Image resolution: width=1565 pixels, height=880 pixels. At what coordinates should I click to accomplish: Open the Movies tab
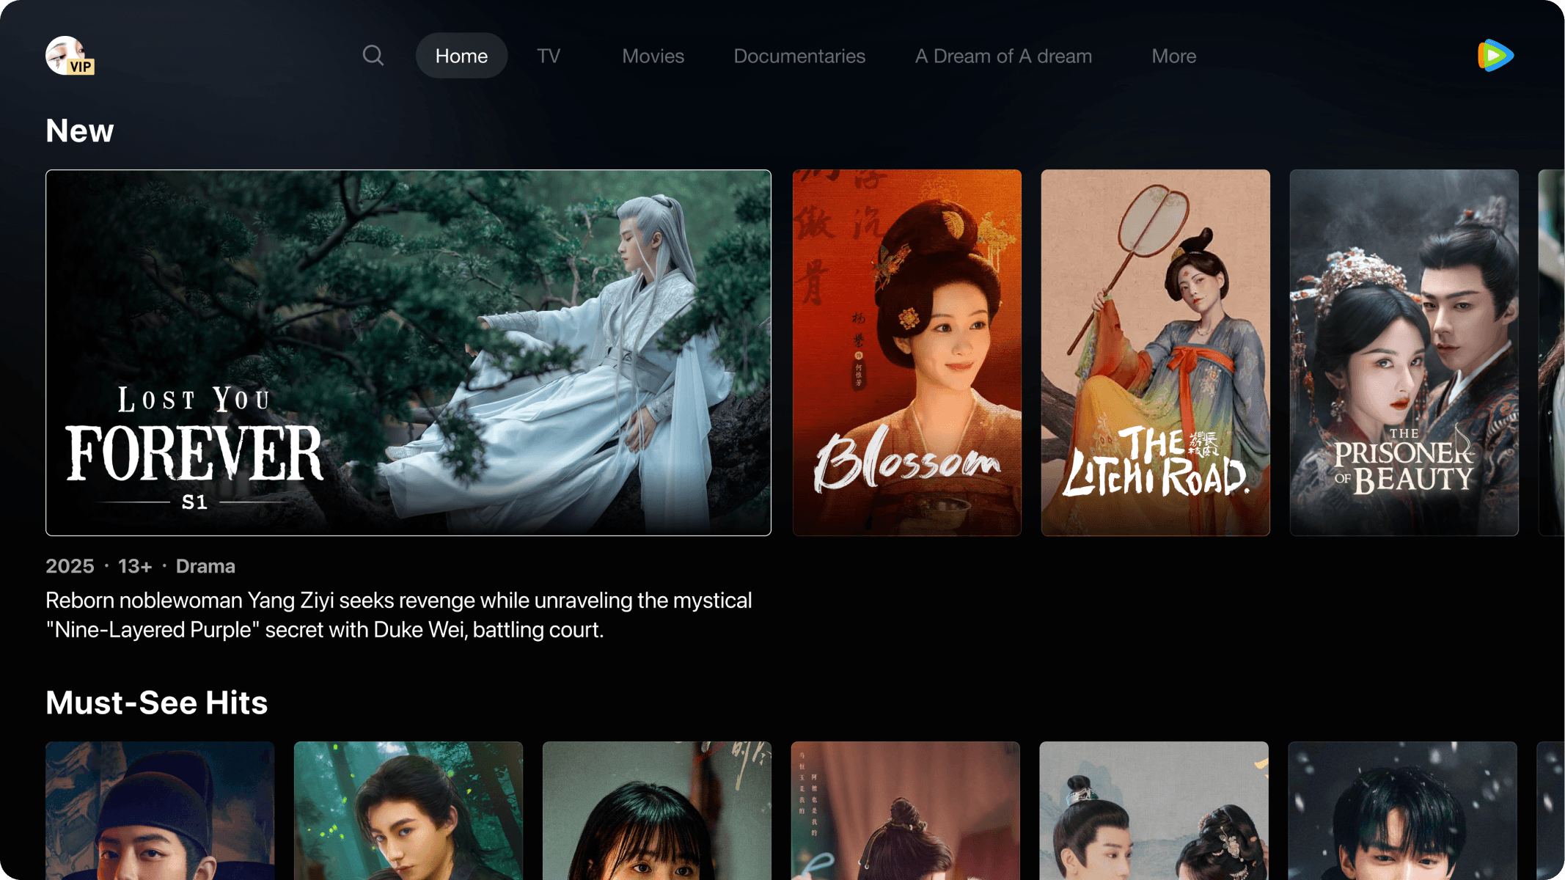[653, 56]
